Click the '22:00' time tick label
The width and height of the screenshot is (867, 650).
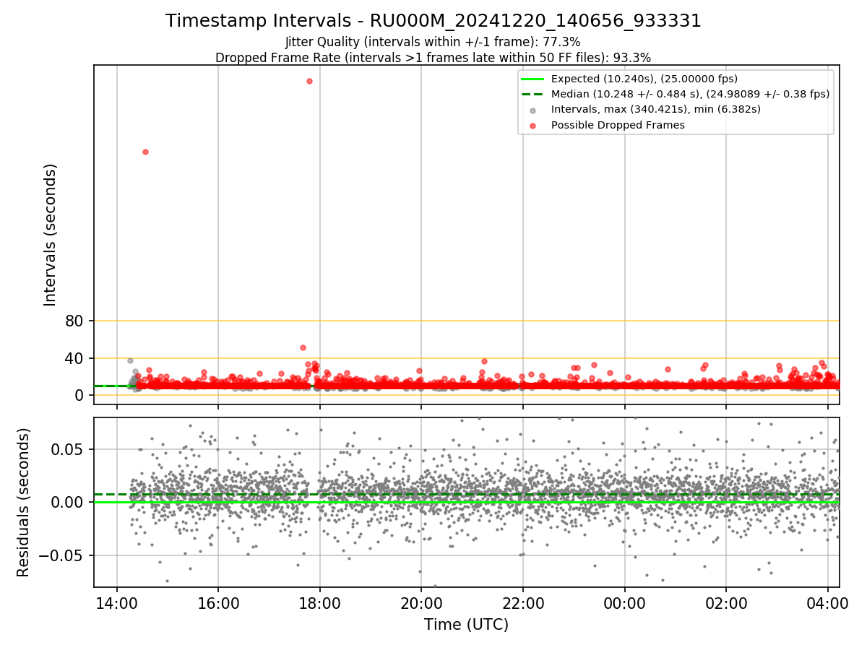click(x=523, y=602)
